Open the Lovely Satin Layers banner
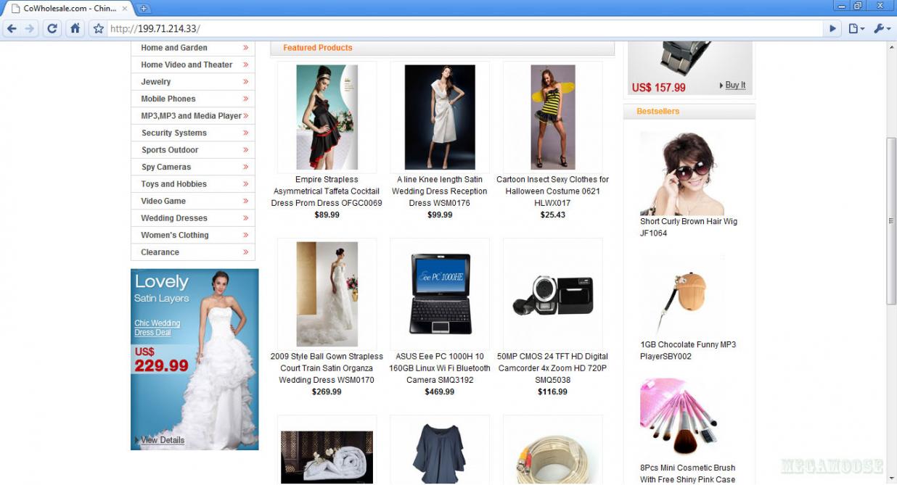This screenshot has width=897, height=485. (x=194, y=360)
